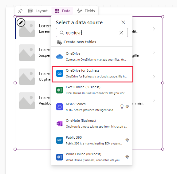Select Excel Online (Business) connector
177x174 pixels.
point(92,90)
